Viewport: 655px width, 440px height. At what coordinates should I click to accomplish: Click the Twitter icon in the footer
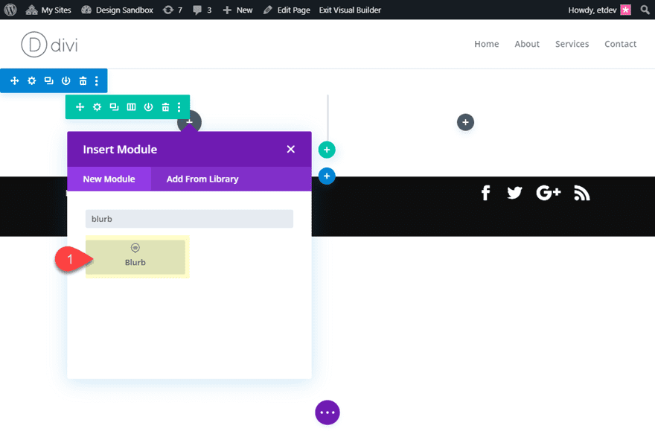(x=514, y=192)
